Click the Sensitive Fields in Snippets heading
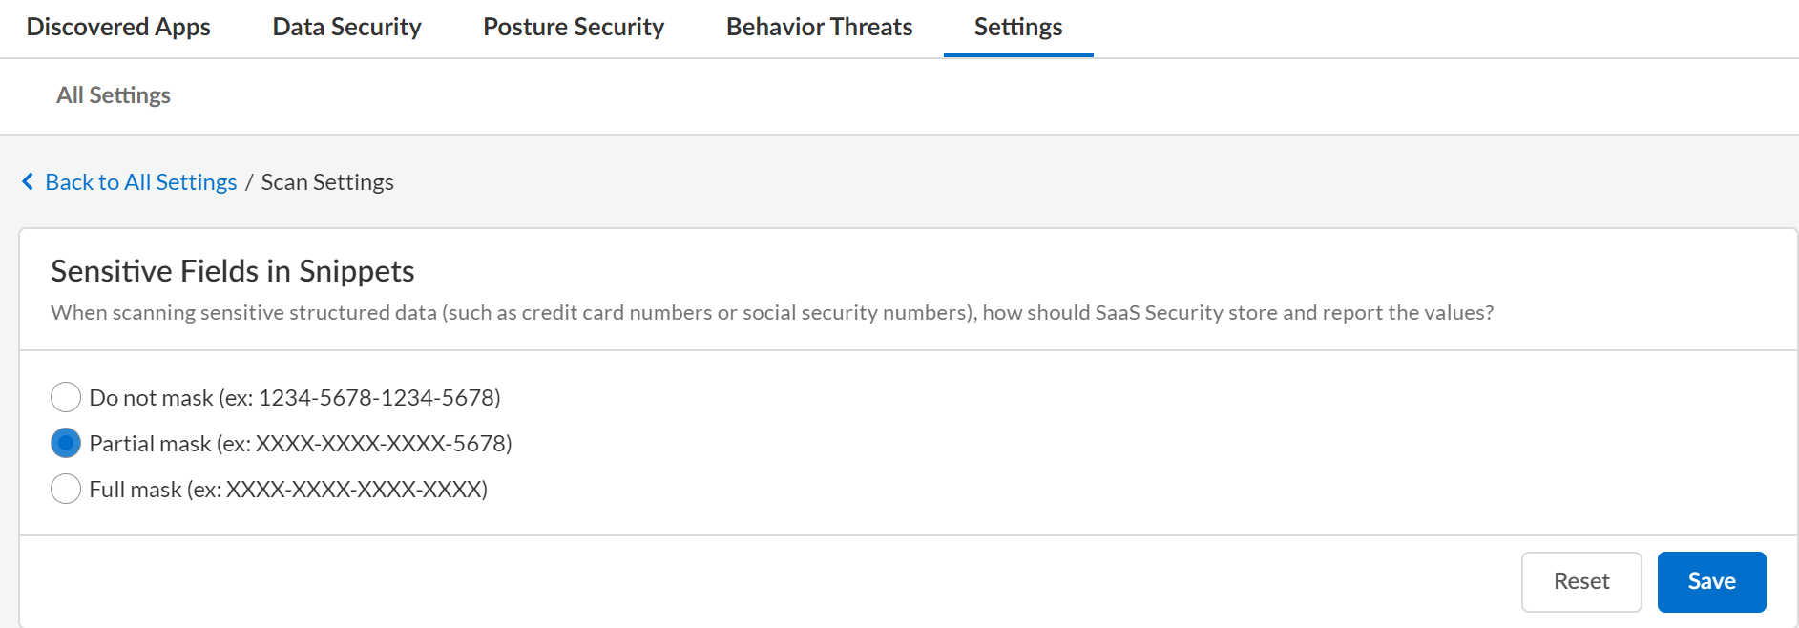The width and height of the screenshot is (1799, 628). (x=232, y=271)
